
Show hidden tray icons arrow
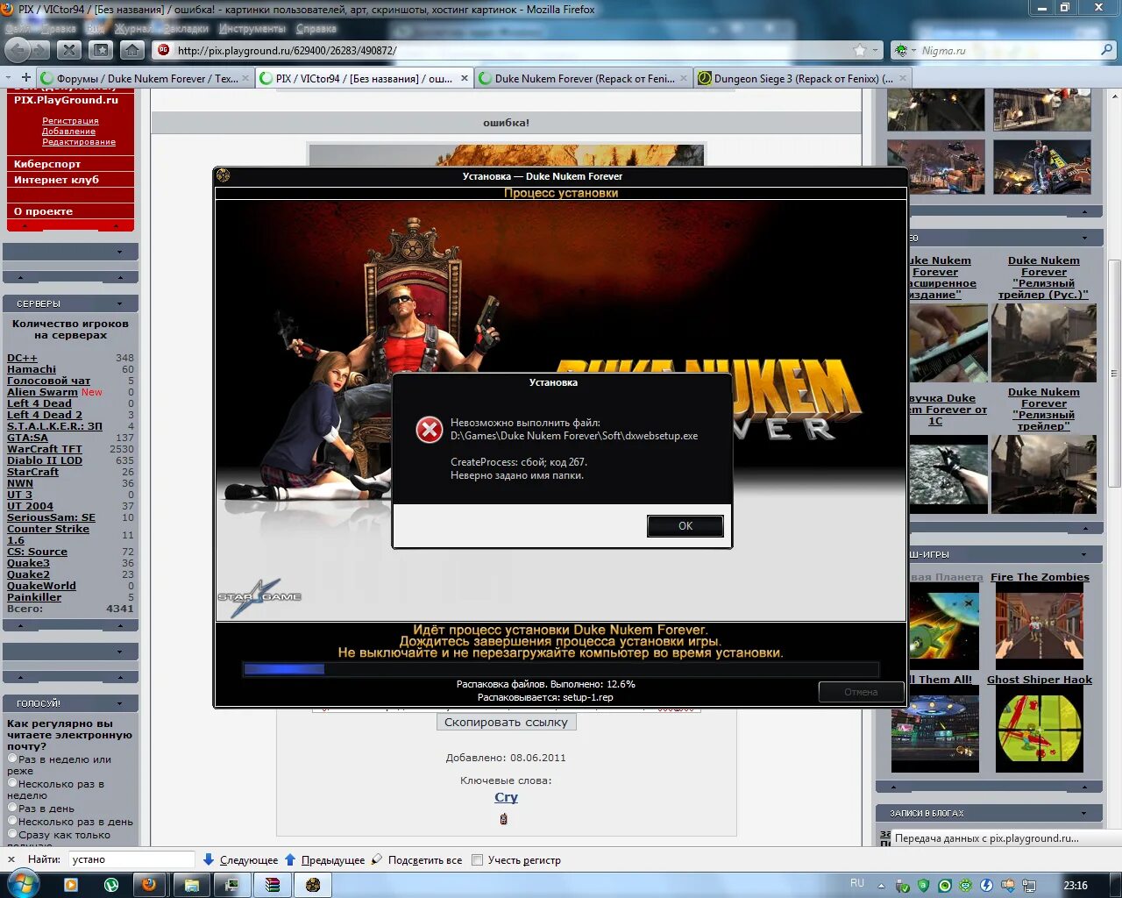coord(881,886)
